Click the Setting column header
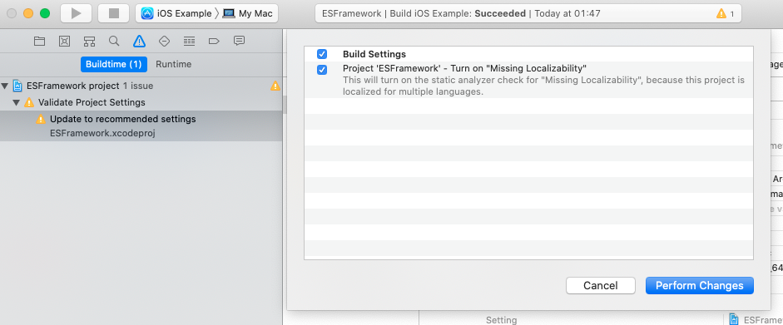Image resolution: width=783 pixels, height=325 pixels. (x=502, y=320)
